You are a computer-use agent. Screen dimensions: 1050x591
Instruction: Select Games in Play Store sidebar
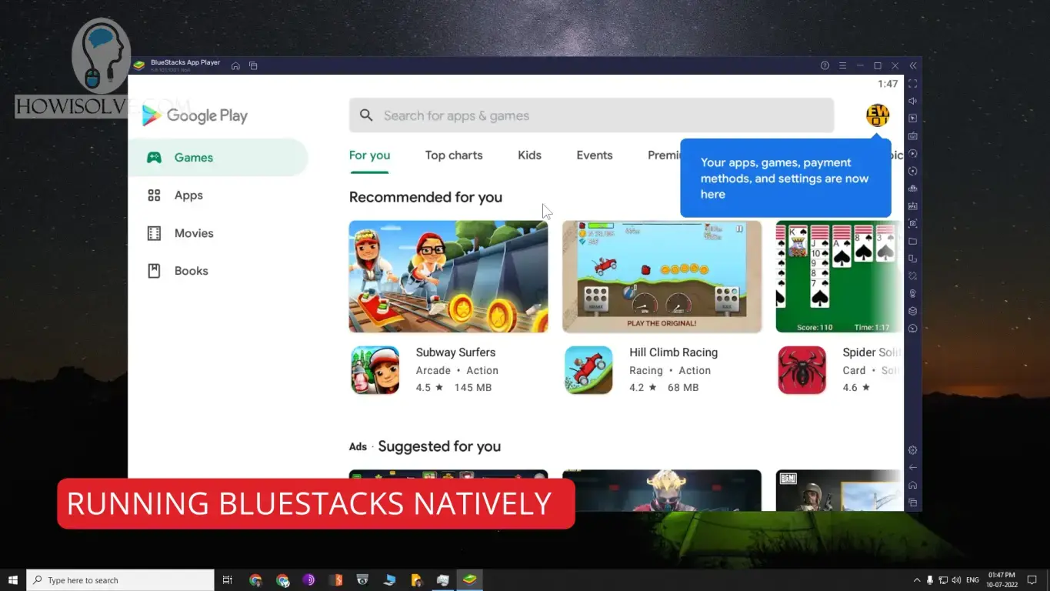(x=218, y=157)
